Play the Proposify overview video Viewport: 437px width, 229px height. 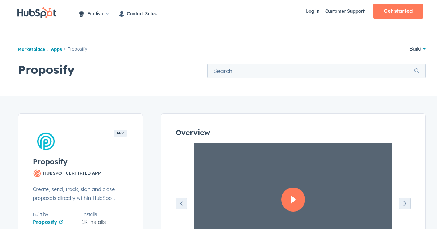293,200
